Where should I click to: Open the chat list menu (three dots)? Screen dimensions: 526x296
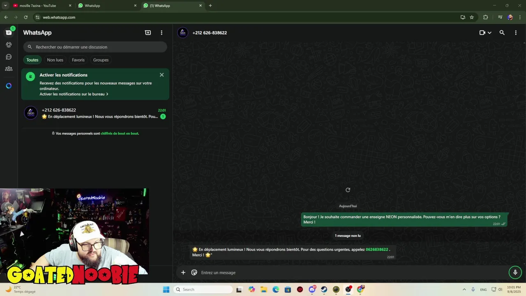[161, 32]
